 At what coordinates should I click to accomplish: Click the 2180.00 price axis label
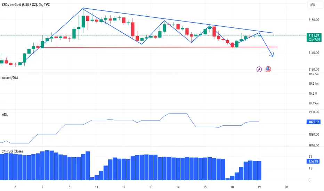pyautogui.click(x=314, y=20)
